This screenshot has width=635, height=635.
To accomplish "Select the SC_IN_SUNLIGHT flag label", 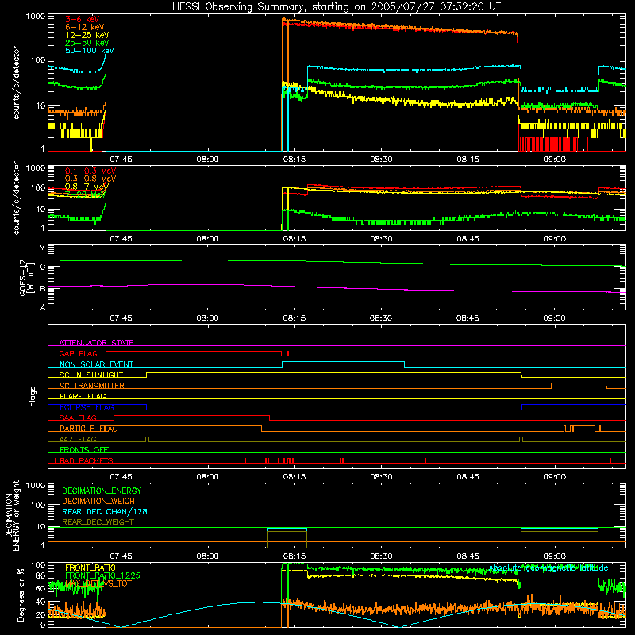I will point(91,375).
